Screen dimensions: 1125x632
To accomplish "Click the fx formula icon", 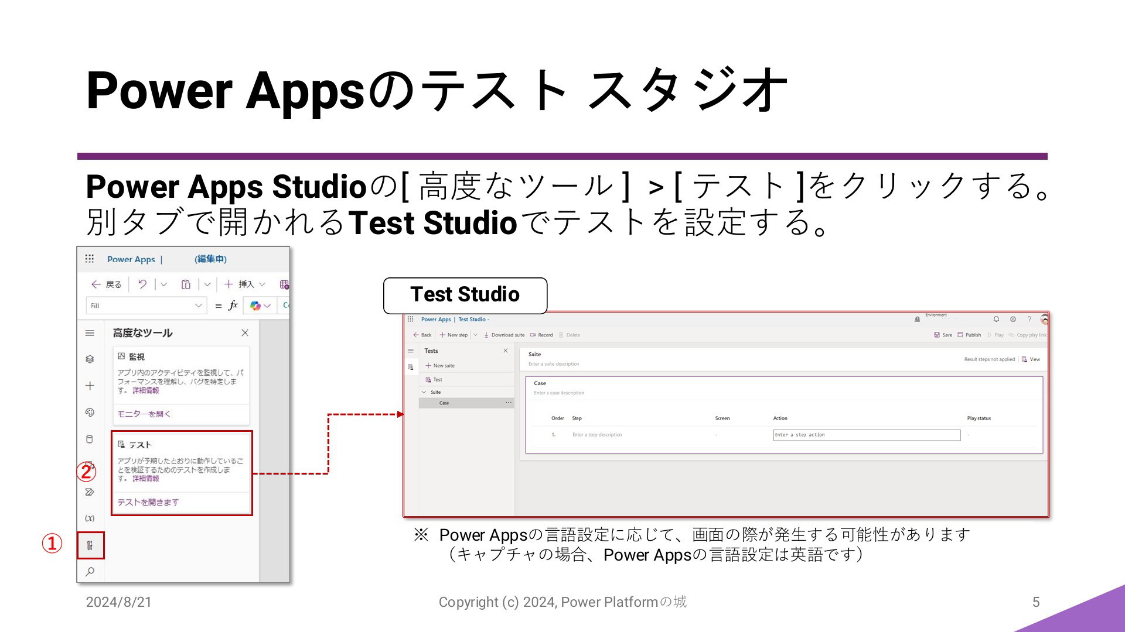I will point(233,305).
